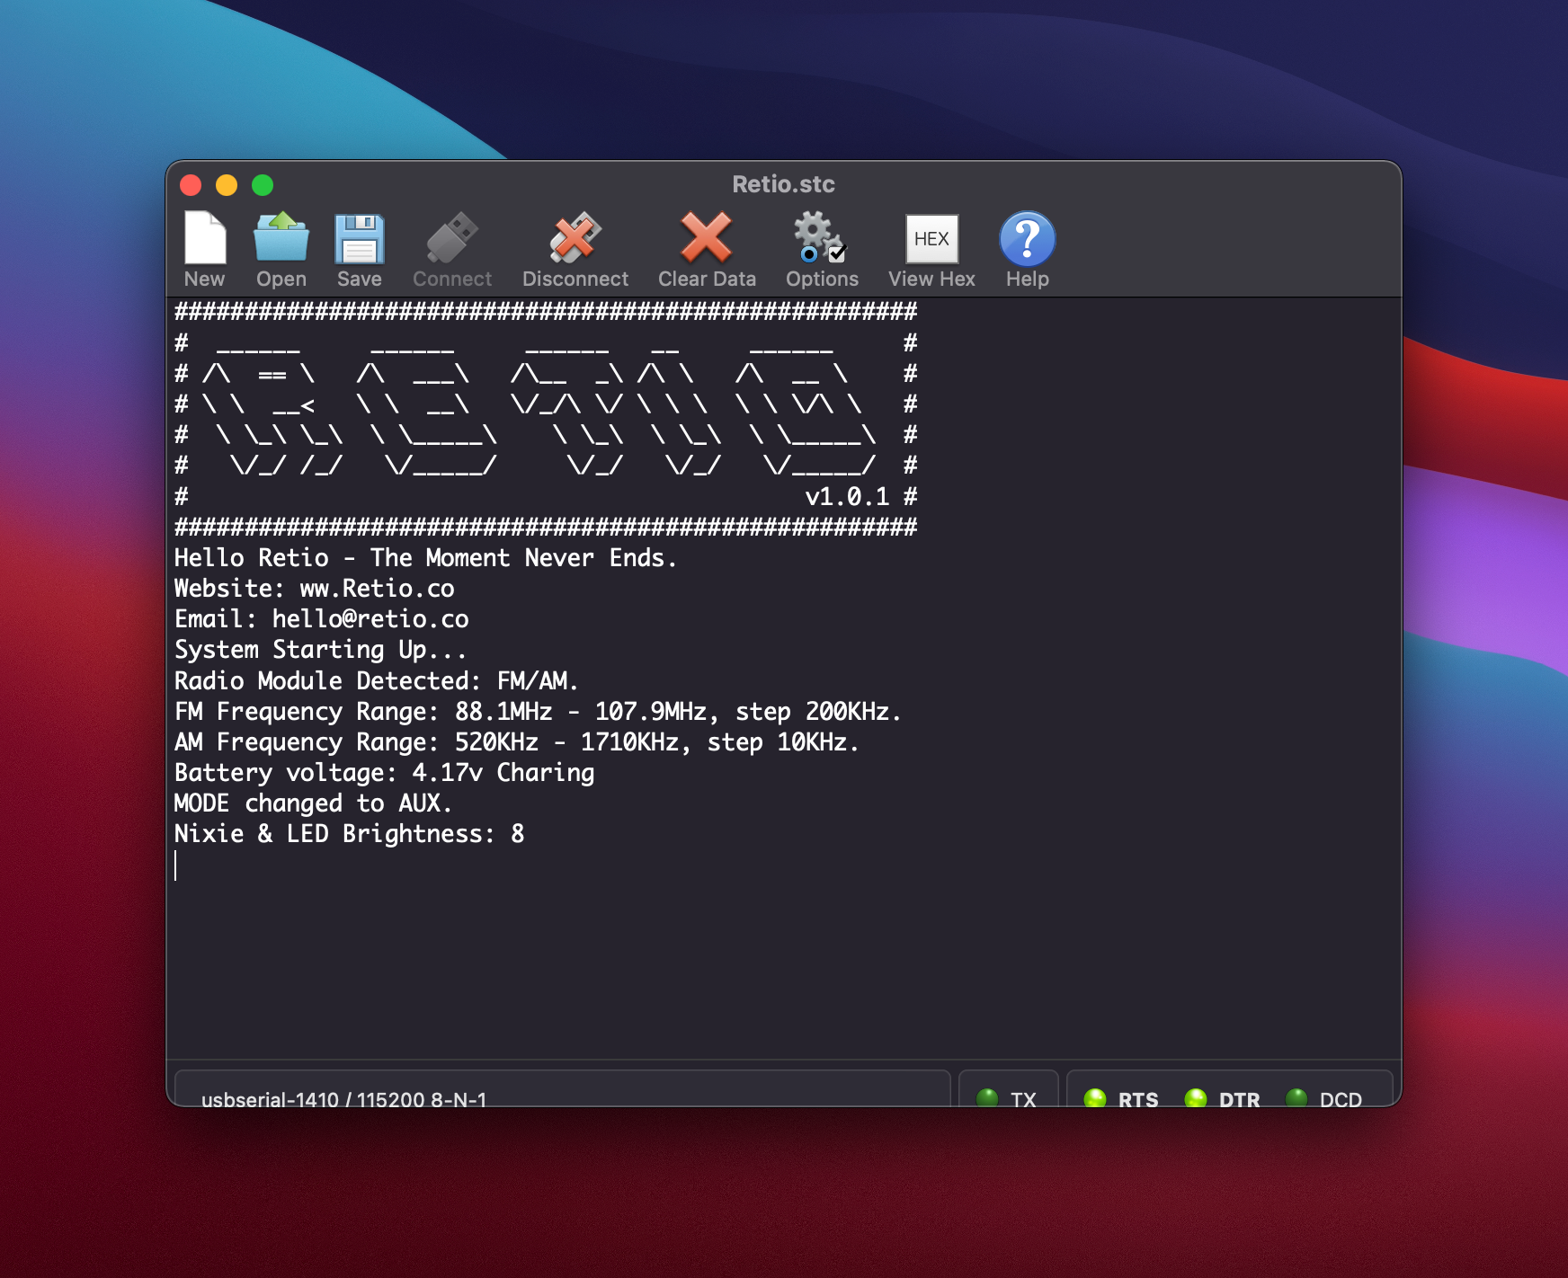Disconnect the serial port
The width and height of the screenshot is (1568, 1278).
tap(575, 250)
